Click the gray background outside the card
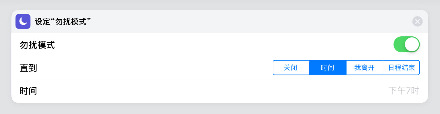The width and height of the screenshot is (440, 114). (219, 108)
